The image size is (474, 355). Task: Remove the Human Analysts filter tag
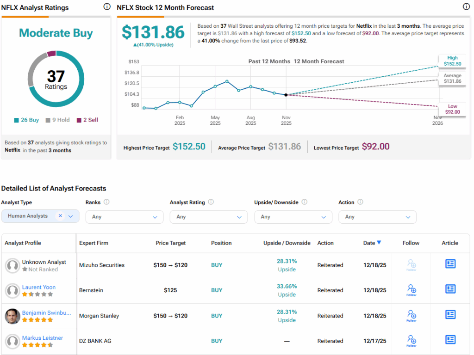point(60,216)
